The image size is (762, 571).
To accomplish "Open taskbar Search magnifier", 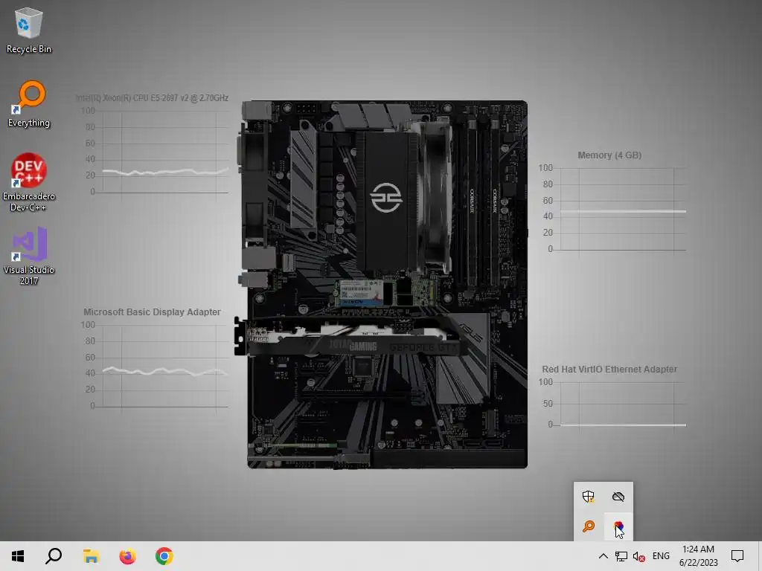I will coord(54,556).
